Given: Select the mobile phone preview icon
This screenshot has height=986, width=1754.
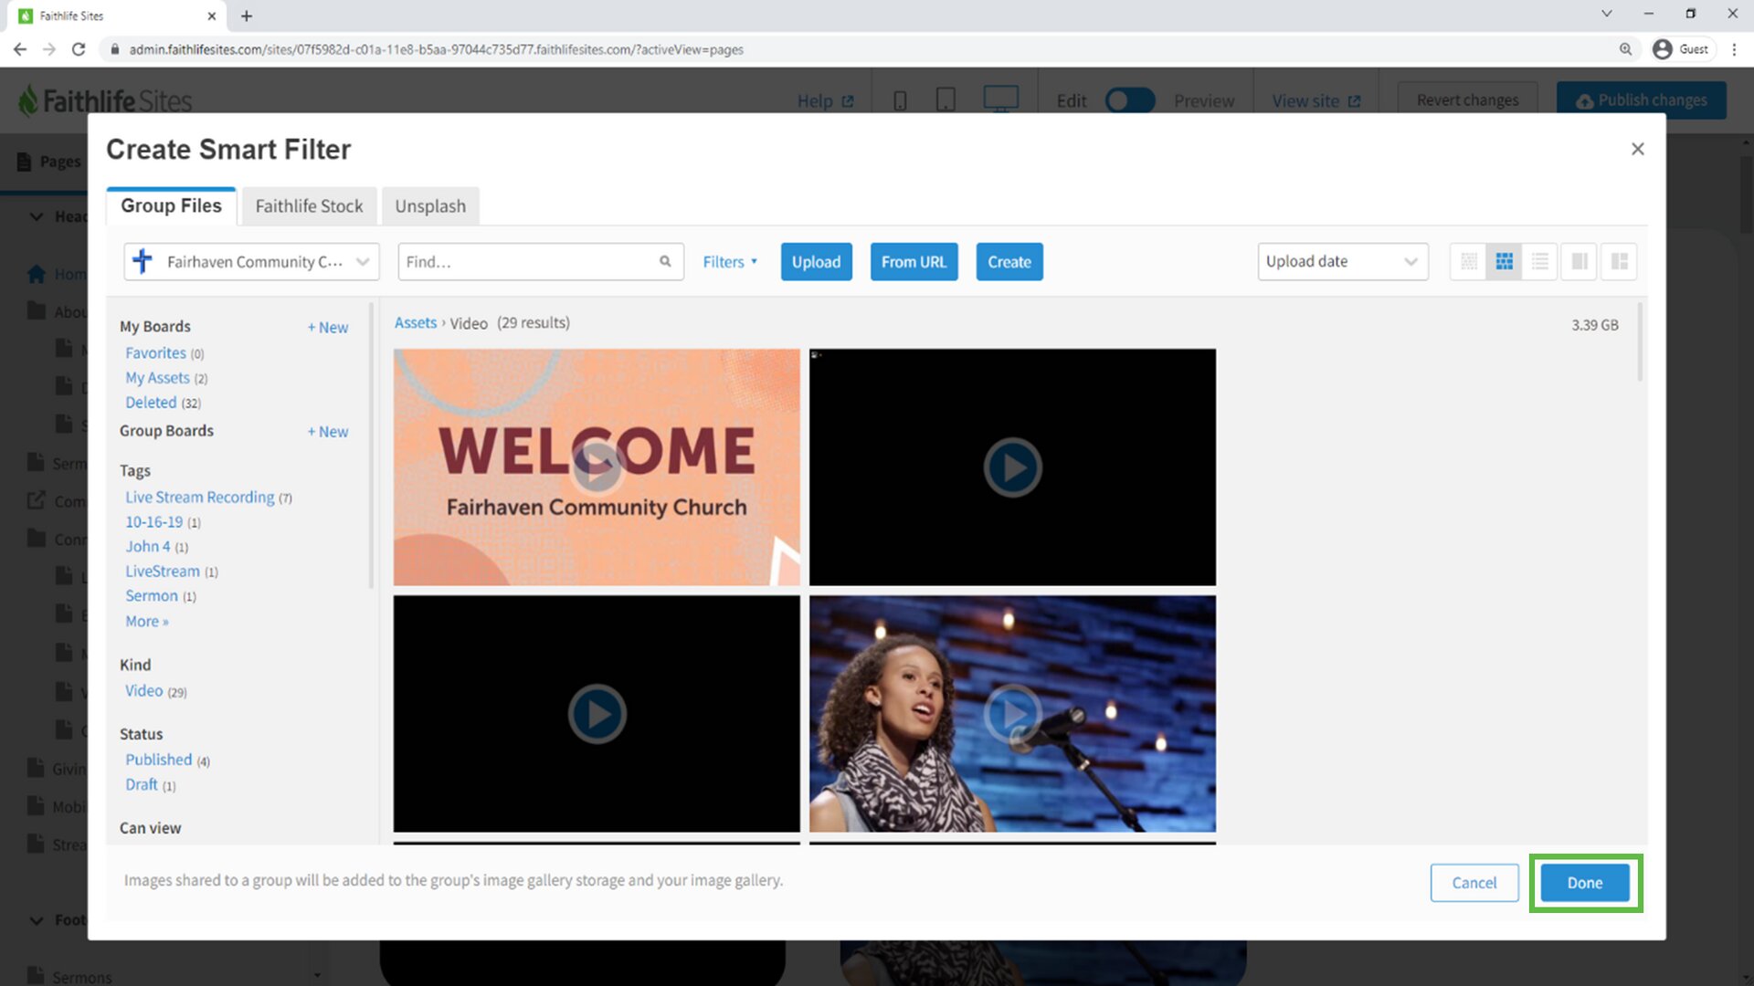Looking at the screenshot, I should click(900, 100).
